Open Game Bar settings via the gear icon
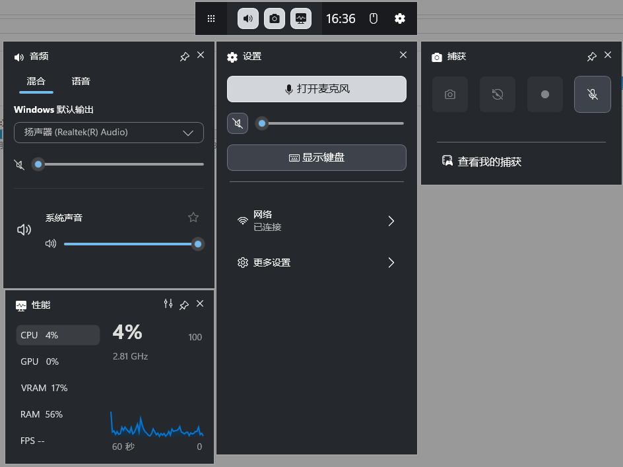Screen dimensions: 623x467 [400, 18]
